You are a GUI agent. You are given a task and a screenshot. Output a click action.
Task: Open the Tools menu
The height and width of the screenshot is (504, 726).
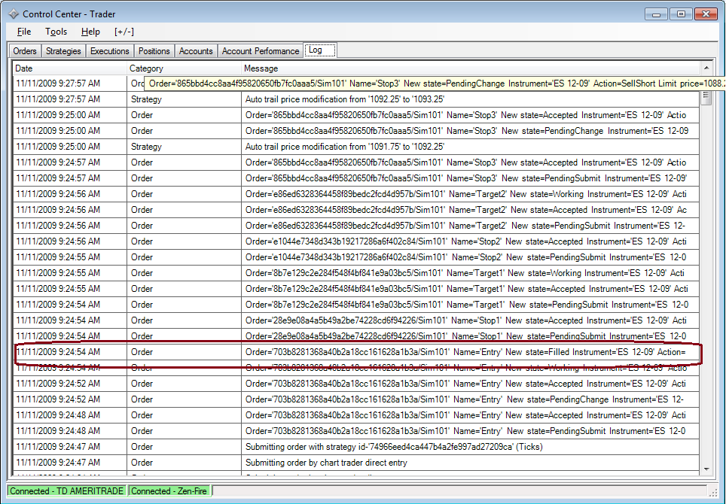point(56,32)
